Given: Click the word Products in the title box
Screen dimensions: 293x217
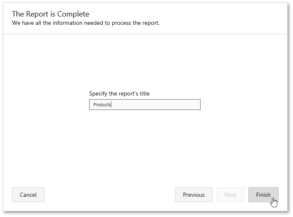Looking at the screenshot, I should 102,105.
